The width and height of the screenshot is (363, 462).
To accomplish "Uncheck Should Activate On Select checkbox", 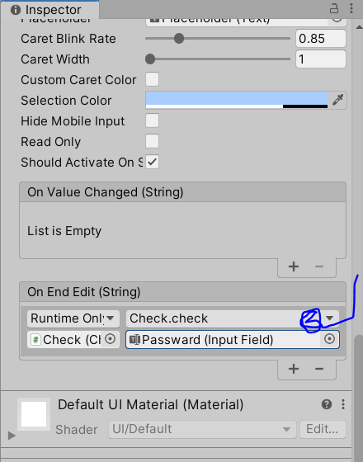I will (152, 162).
